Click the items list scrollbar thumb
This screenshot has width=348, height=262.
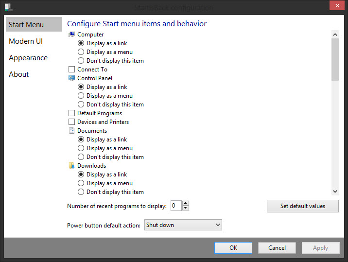pyautogui.click(x=335, y=59)
